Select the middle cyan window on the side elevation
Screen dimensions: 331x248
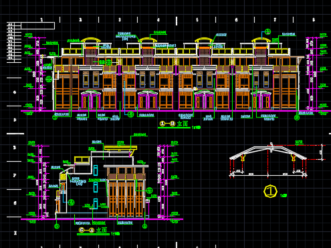[96, 187]
